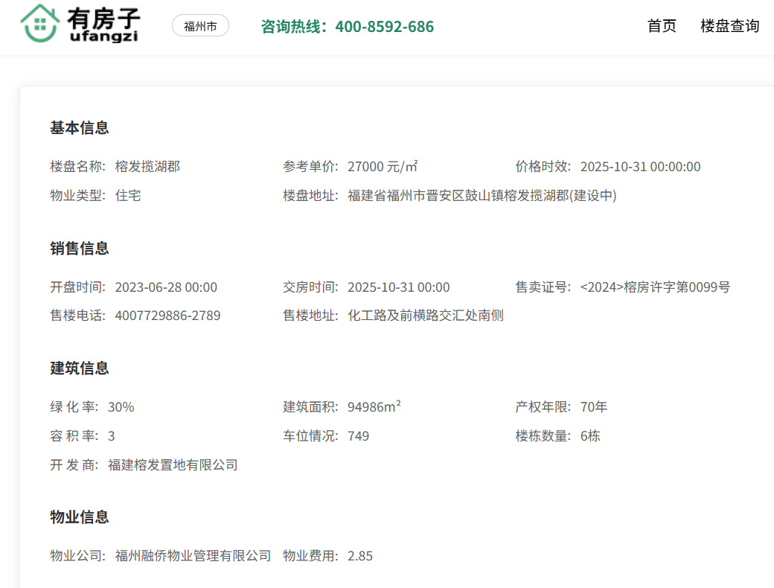Click the 400-8592-686 hotline number
Screen dimensions: 774x588
(x=384, y=27)
